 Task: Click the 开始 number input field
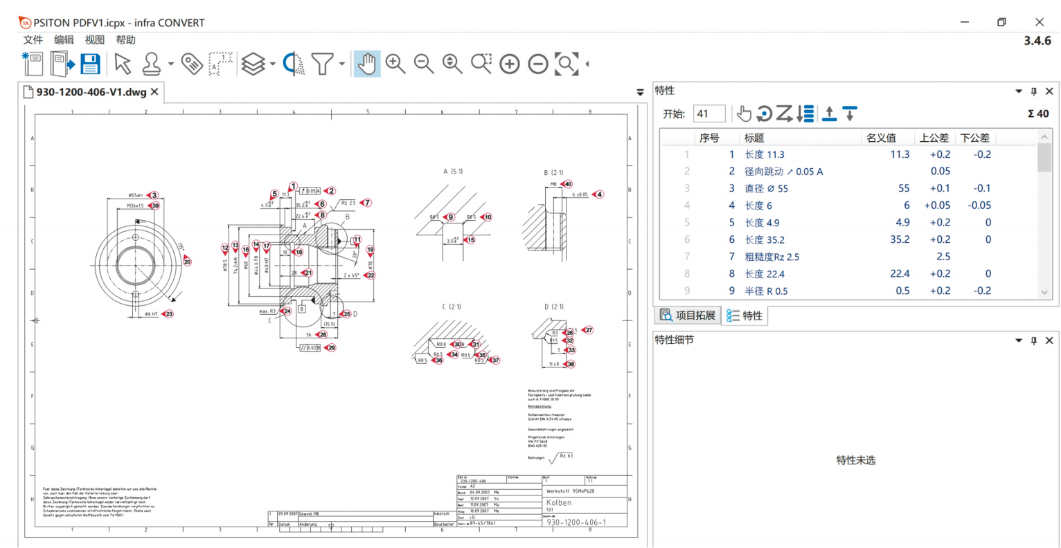709,113
